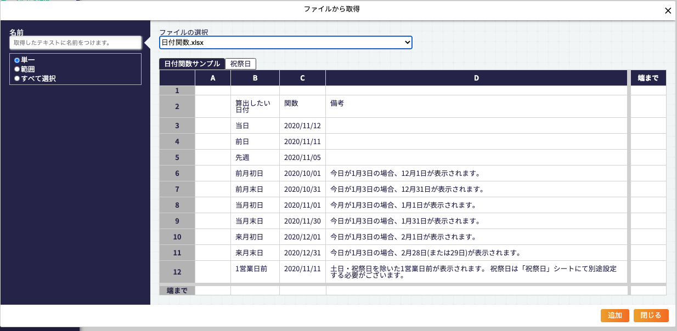Click the cell 前月末日
The height and width of the screenshot is (331, 677).
pos(255,189)
